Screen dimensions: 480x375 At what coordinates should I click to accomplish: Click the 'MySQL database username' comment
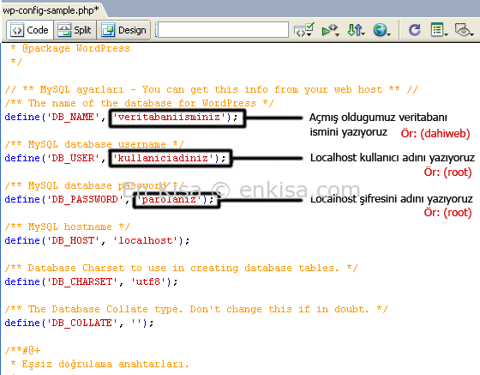(94, 145)
